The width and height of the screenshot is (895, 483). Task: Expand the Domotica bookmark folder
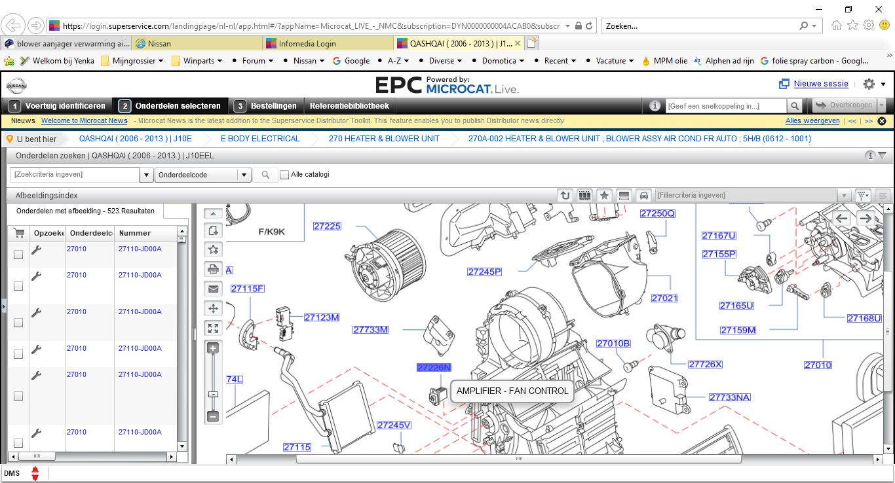(x=505, y=61)
